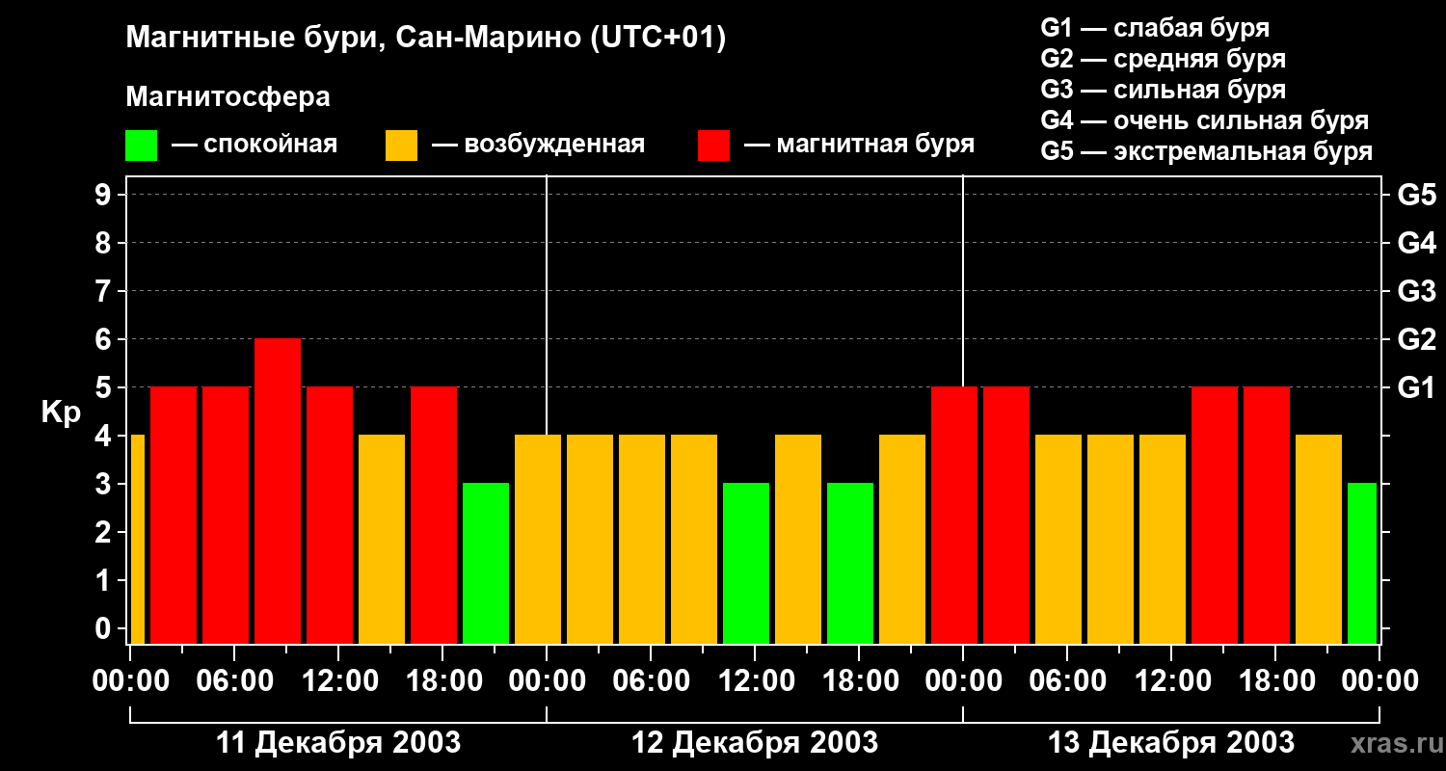Select the chart title «Магнитные бури, Сан-Марино (UTC+01)»
The width and height of the screenshot is (1446, 771).
(x=425, y=40)
